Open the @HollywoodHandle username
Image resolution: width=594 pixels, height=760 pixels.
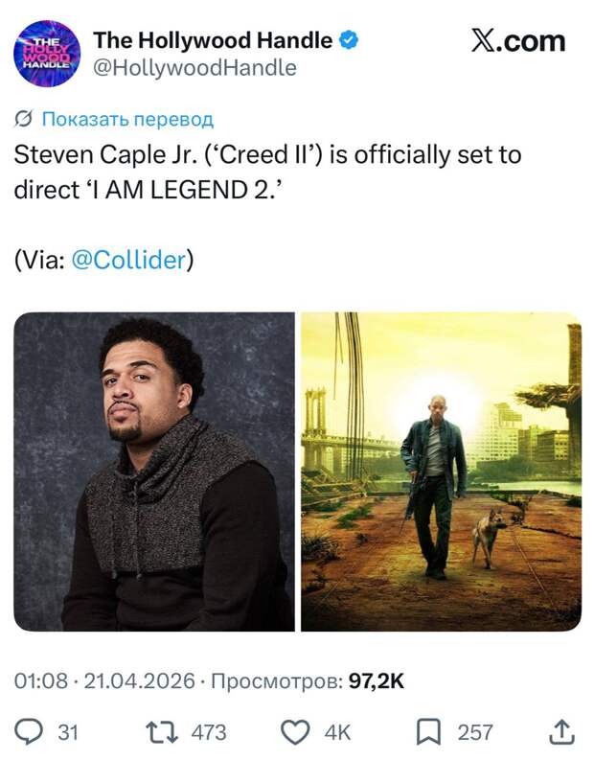194,68
